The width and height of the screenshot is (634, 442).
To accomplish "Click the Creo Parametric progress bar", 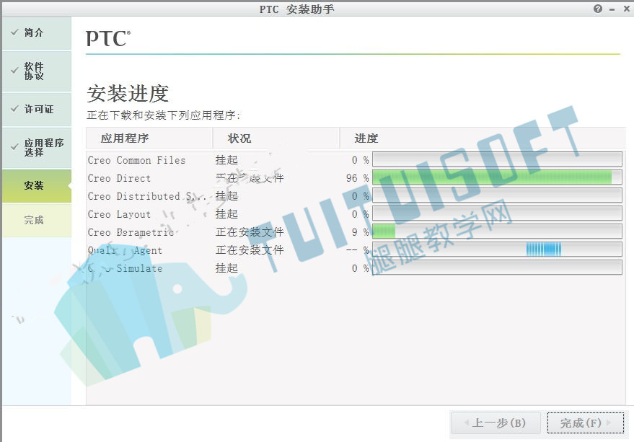I will point(496,231).
